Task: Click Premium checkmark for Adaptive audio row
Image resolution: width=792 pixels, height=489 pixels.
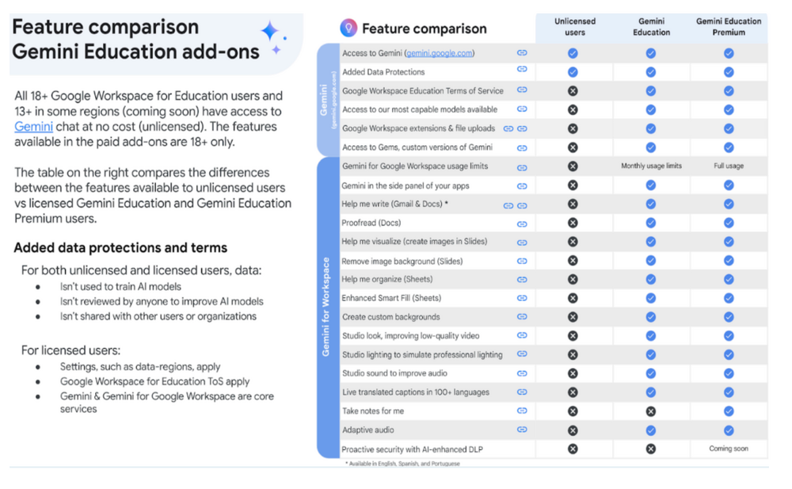Action: (729, 430)
